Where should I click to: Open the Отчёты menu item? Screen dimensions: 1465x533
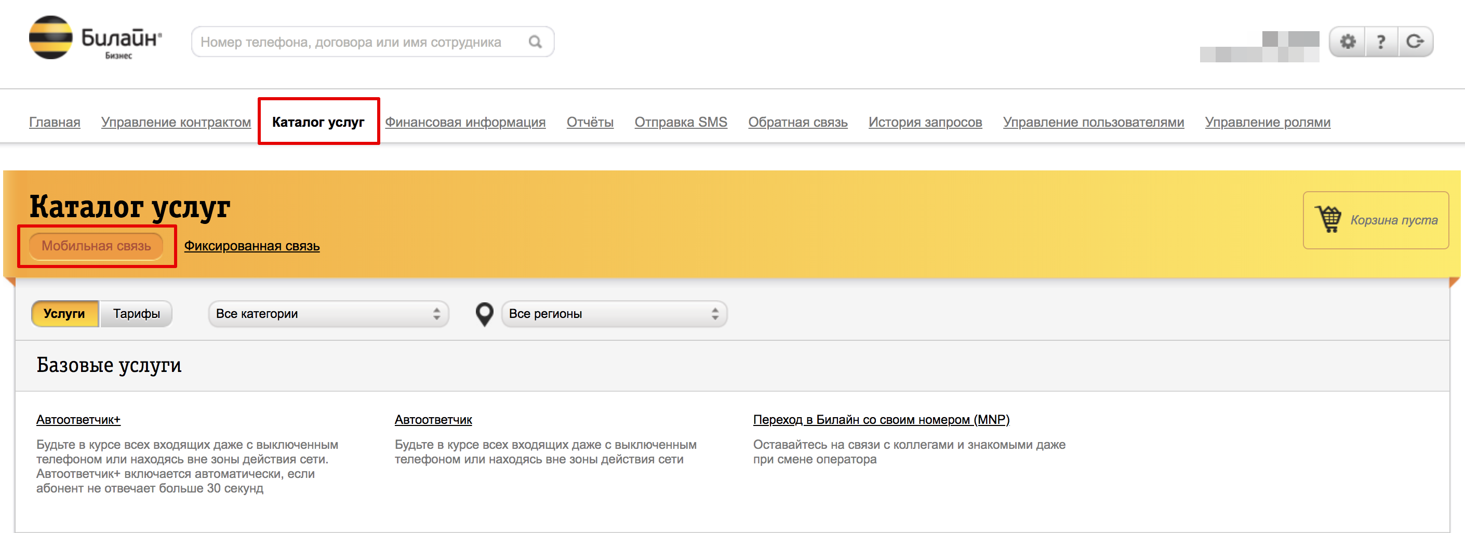(x=590, y=122)
